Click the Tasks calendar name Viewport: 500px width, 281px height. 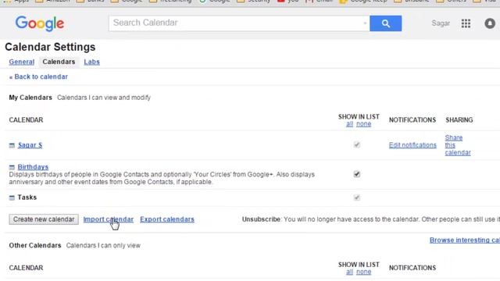(x=27, y=197)
